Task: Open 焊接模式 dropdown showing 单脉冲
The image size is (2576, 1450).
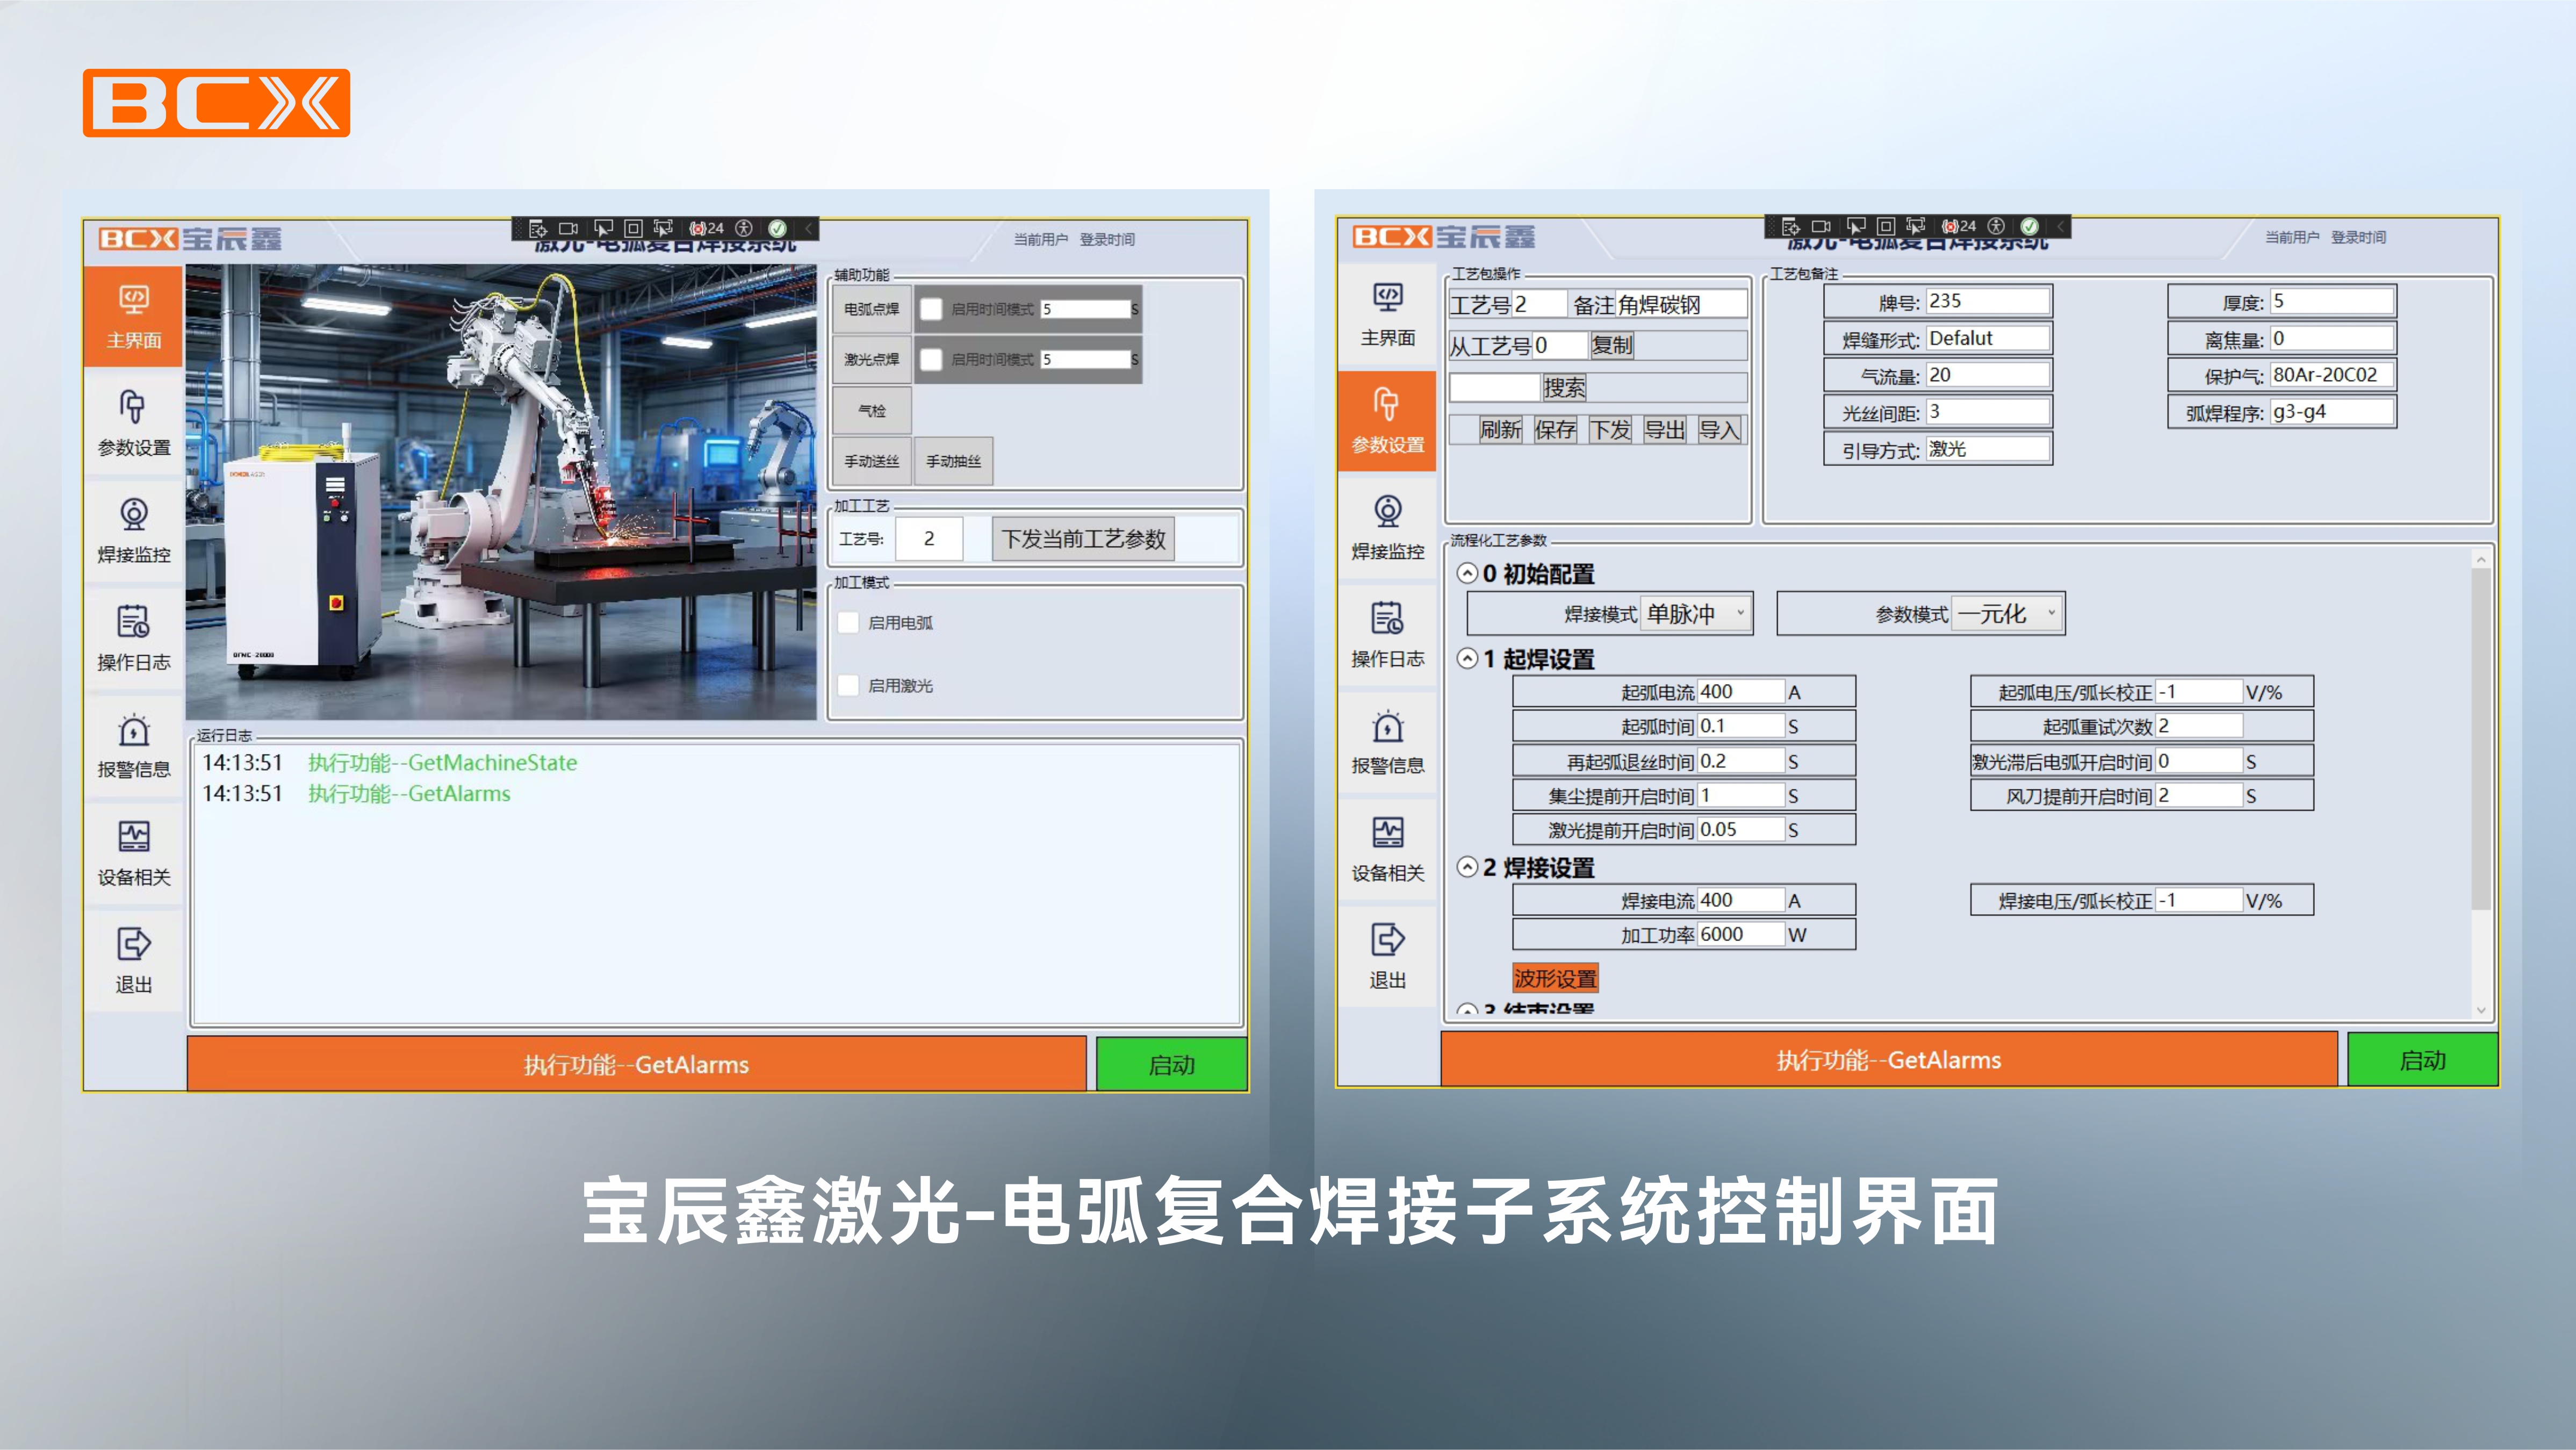Action: [1697, 613]
